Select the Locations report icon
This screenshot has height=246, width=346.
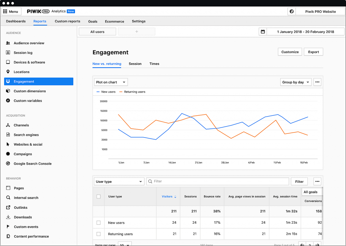click(x=7, y=72)
